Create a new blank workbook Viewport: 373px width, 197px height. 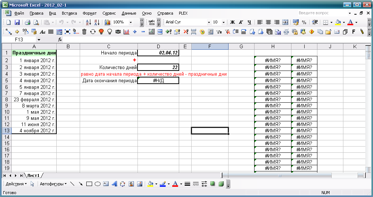[8, 22]
